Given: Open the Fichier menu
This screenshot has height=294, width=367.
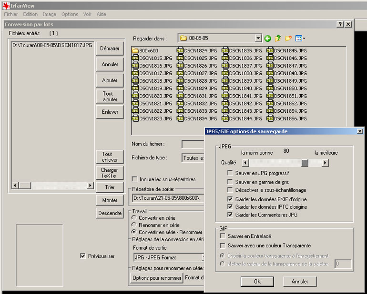Looking at the screenshot, I should (11, 14).
